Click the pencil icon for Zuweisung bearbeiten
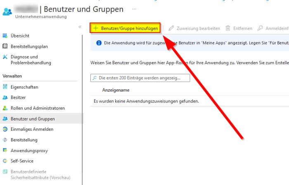 (x=171, y=28)
